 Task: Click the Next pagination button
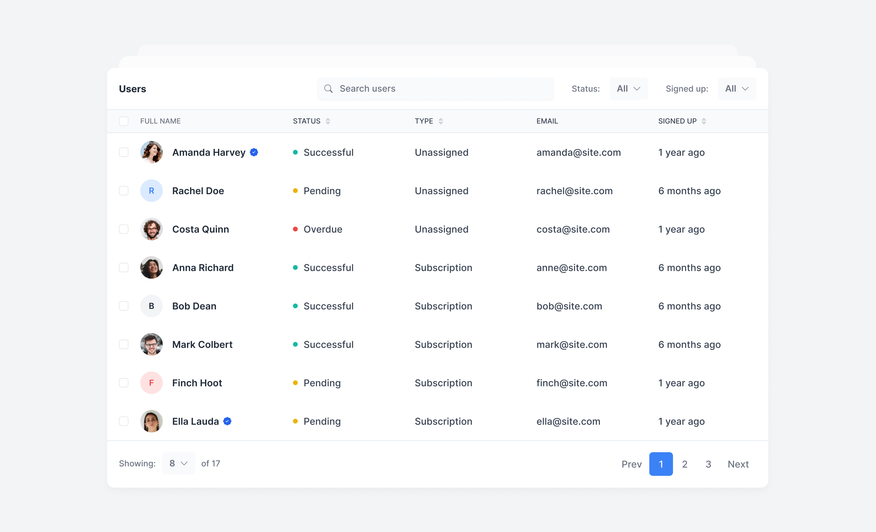coord(738,464)
